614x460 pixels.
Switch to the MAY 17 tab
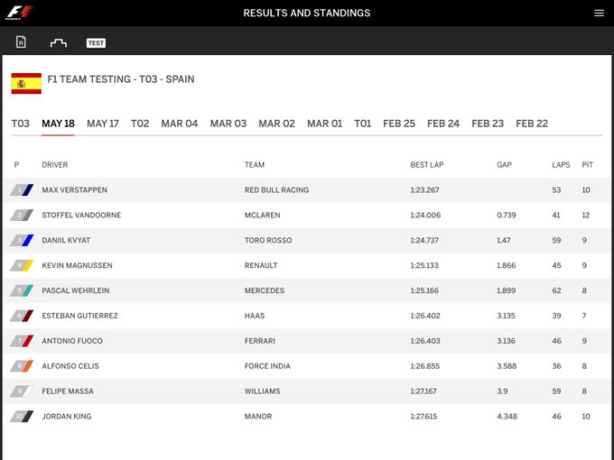point(103,124)
